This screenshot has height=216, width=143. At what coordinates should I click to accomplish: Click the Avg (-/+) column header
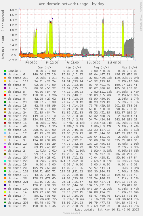click(x=101, y=67)
